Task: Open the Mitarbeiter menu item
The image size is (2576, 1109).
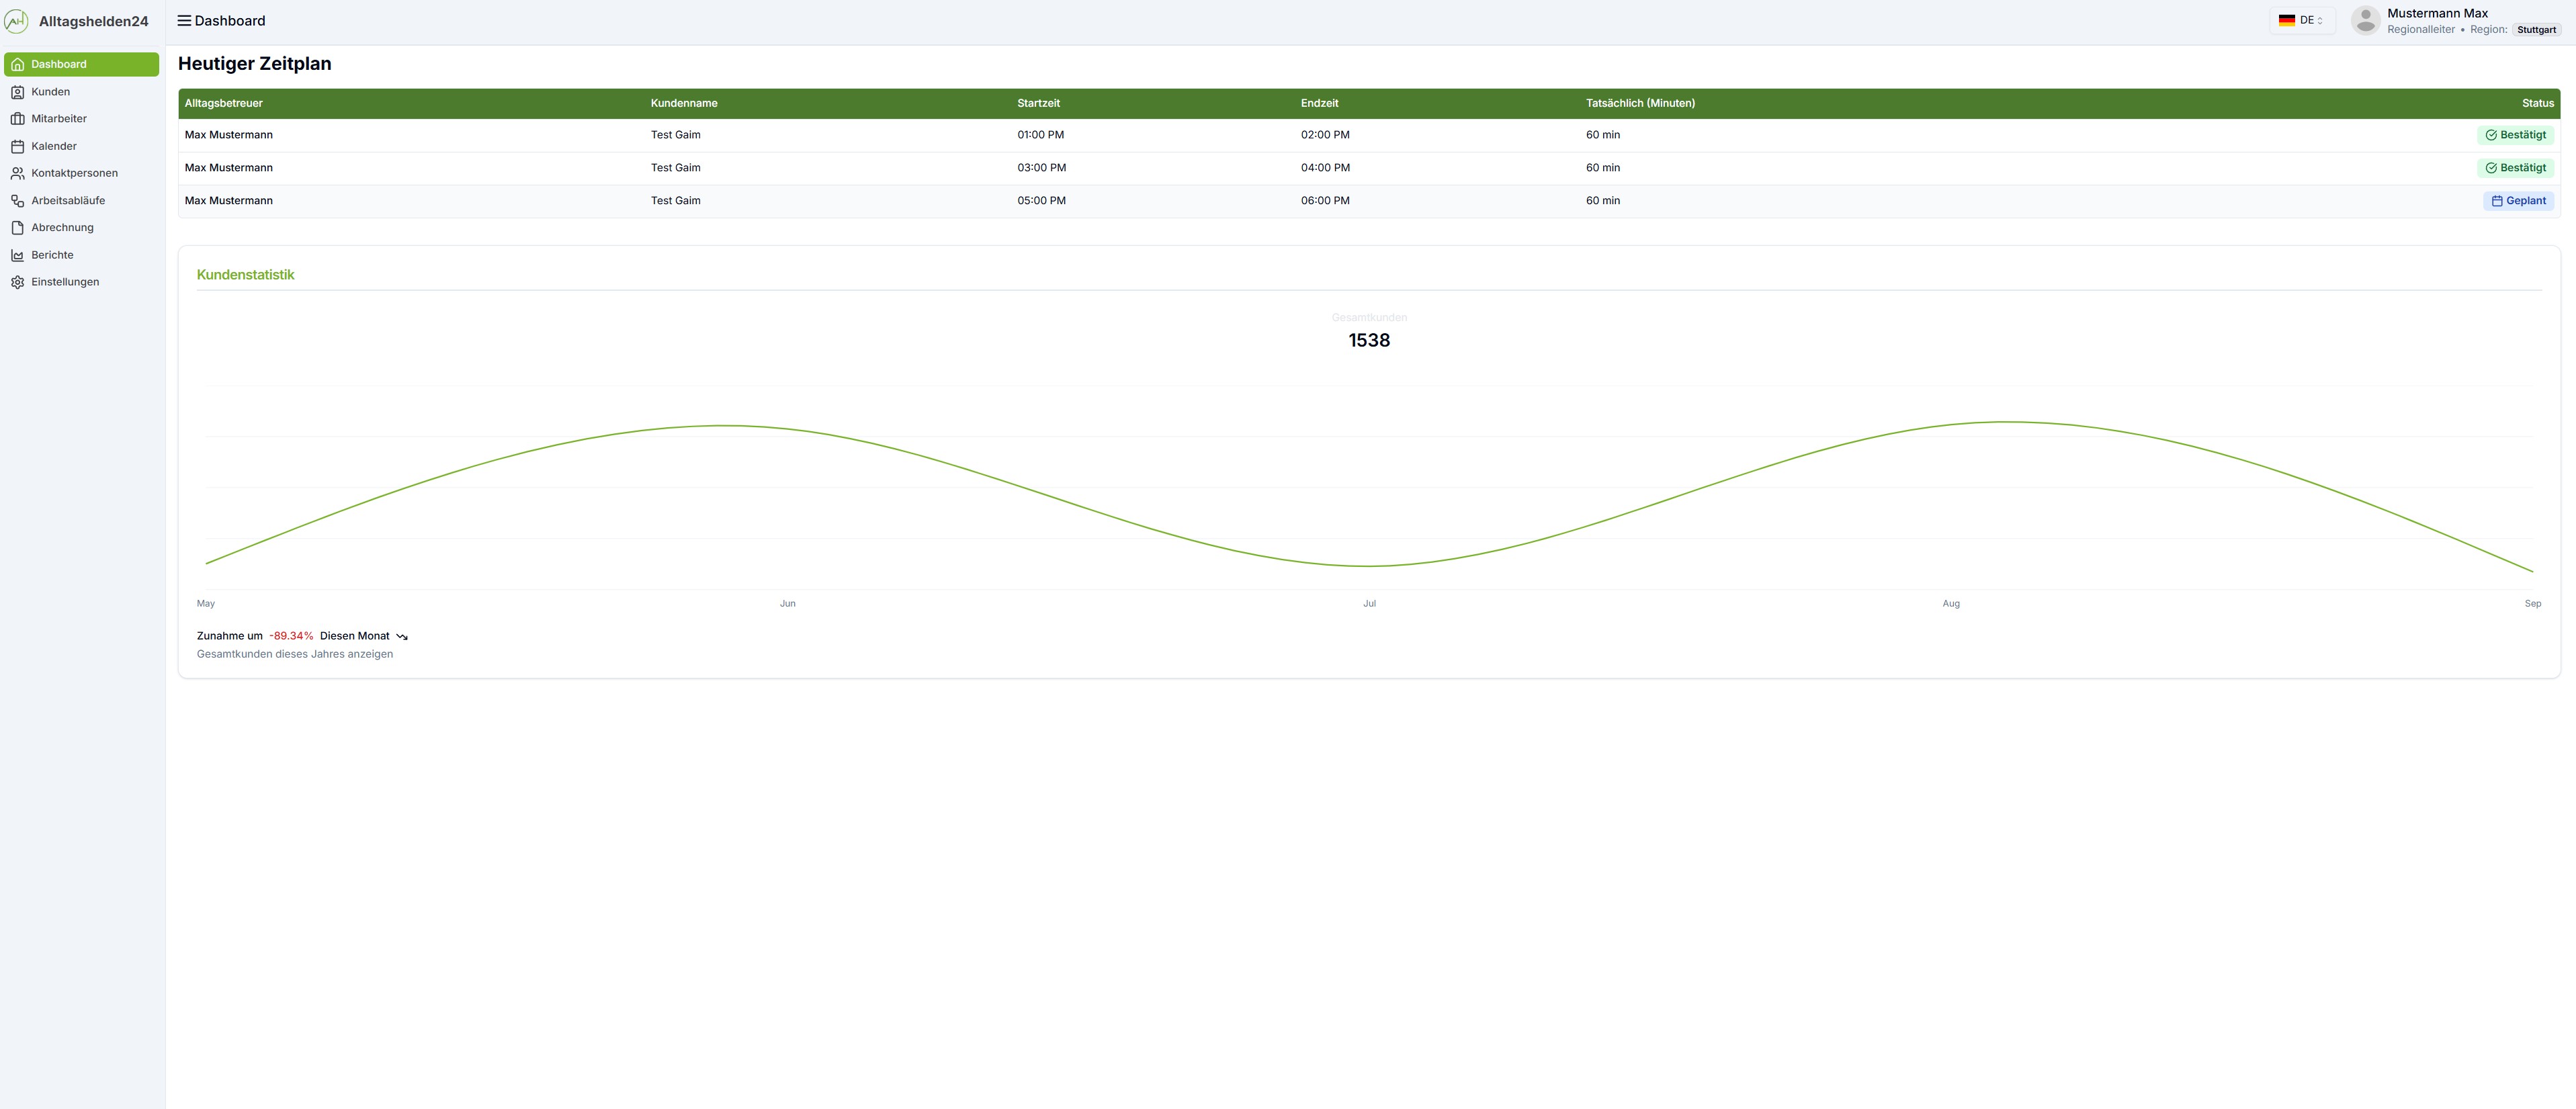Action: pos(81,119)
